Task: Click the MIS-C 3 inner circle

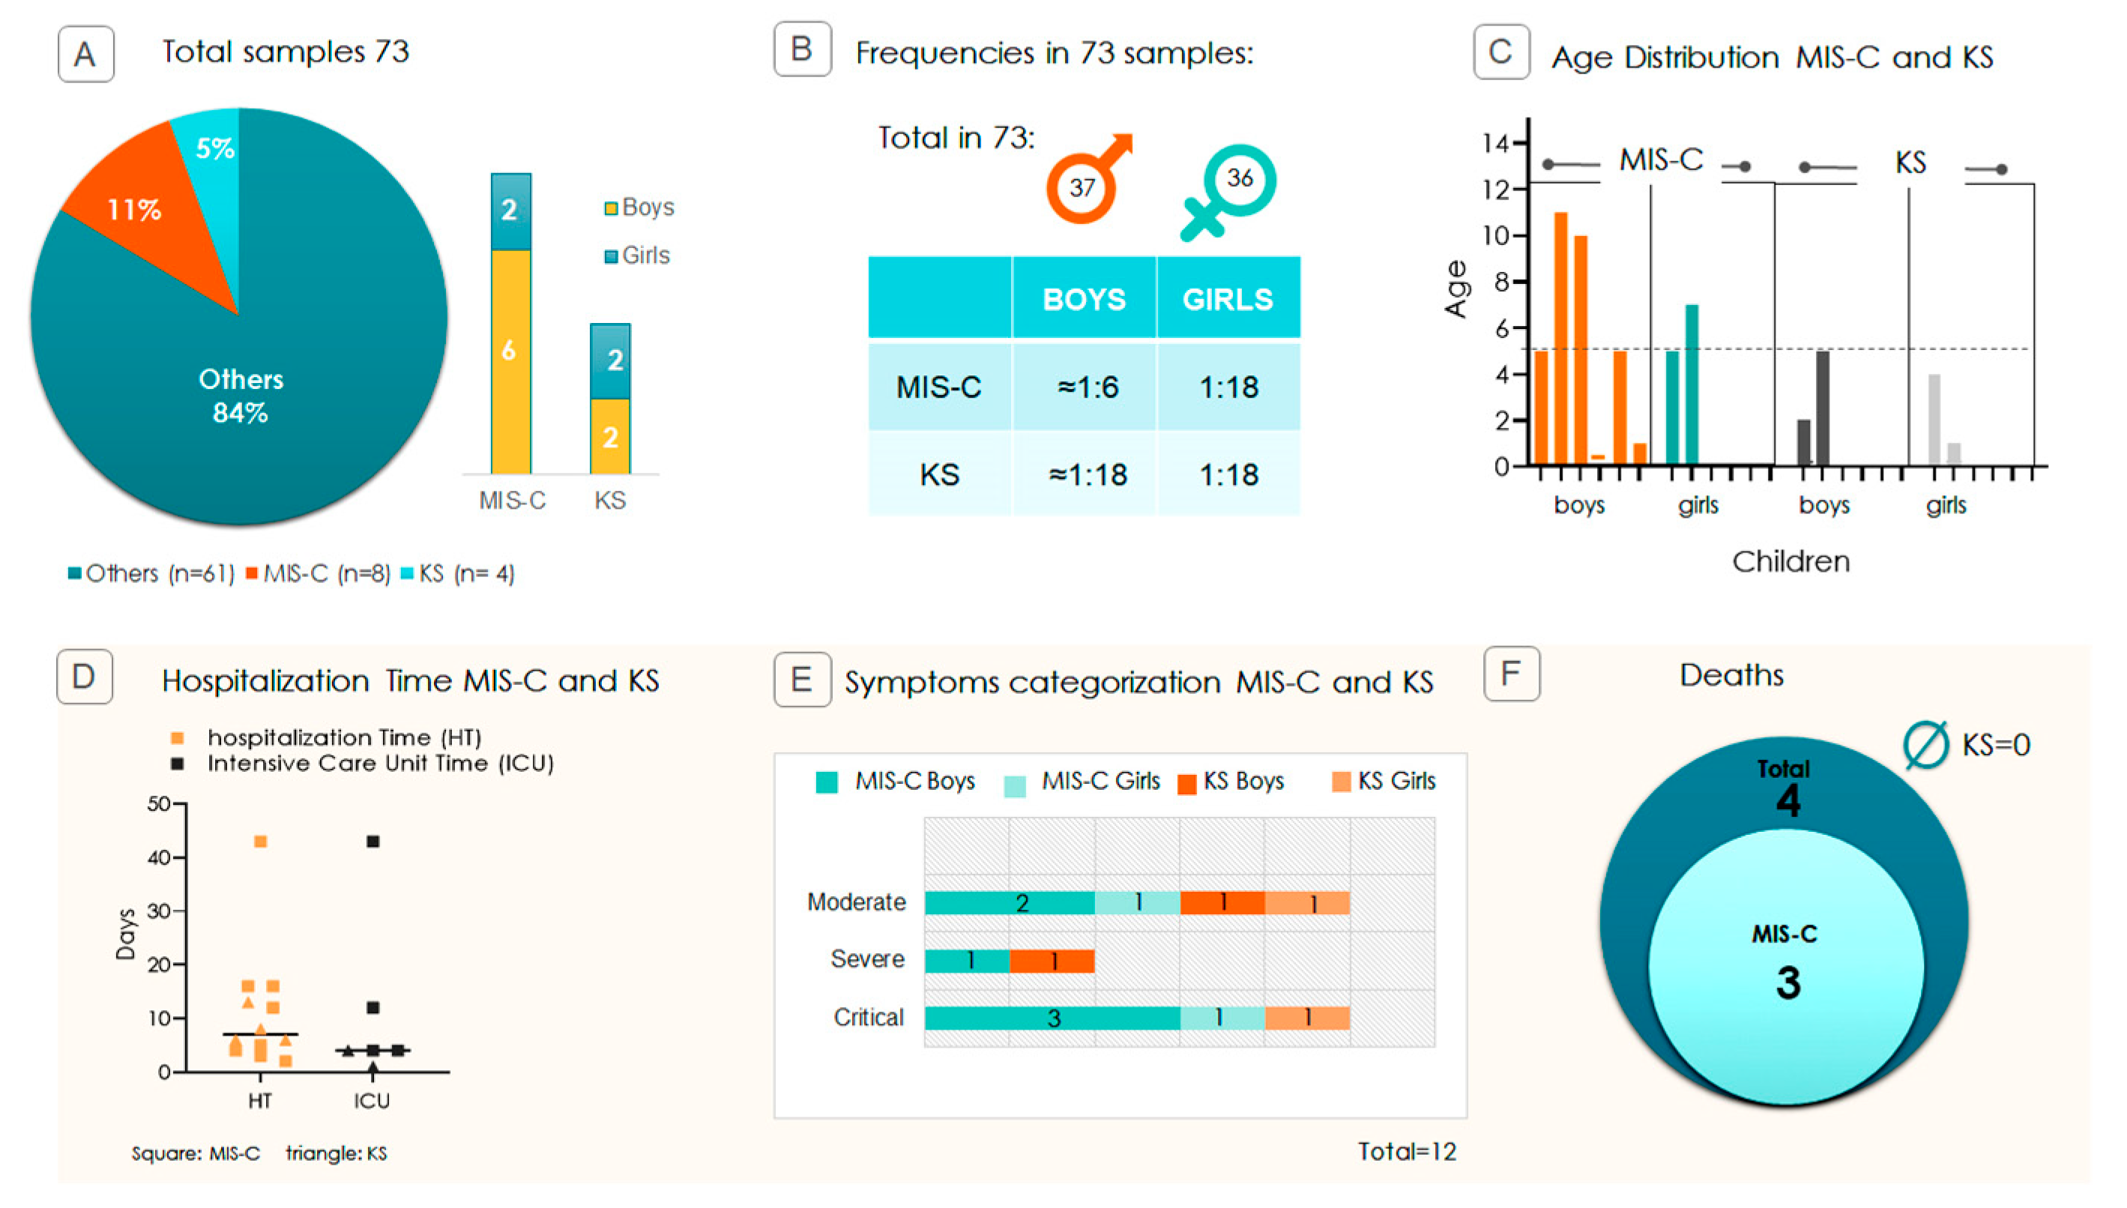Action: tap(1786, 967)
